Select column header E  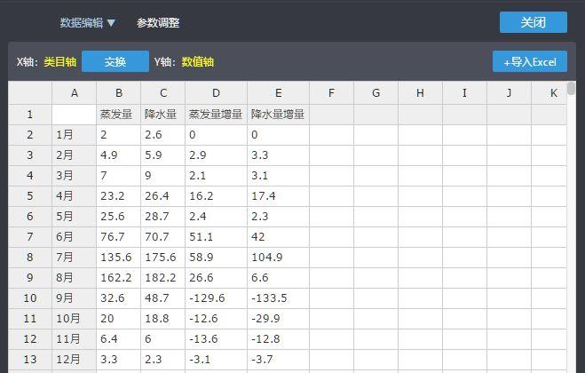point(279,93)
